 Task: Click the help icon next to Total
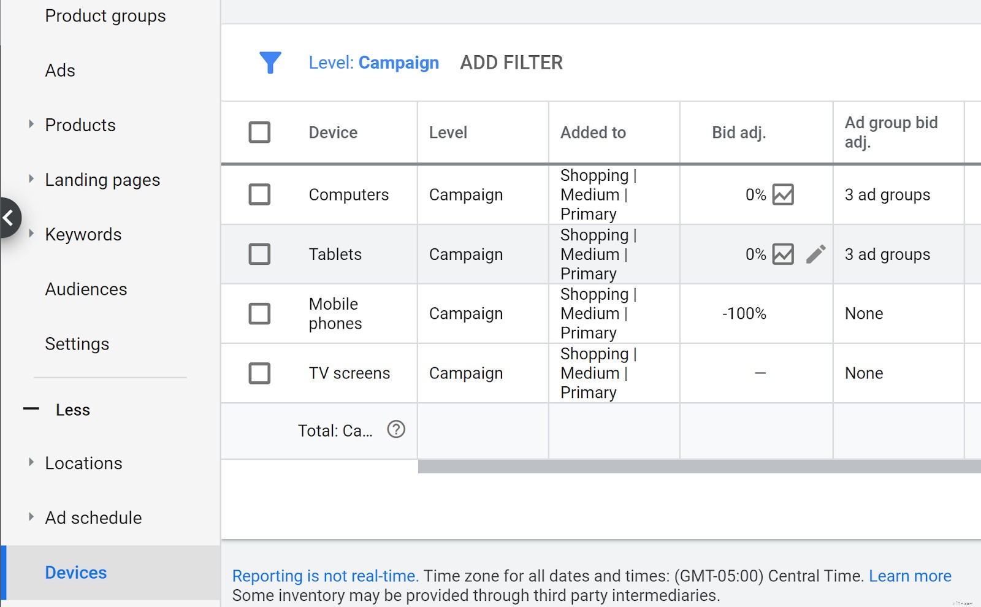pos(396,430)
